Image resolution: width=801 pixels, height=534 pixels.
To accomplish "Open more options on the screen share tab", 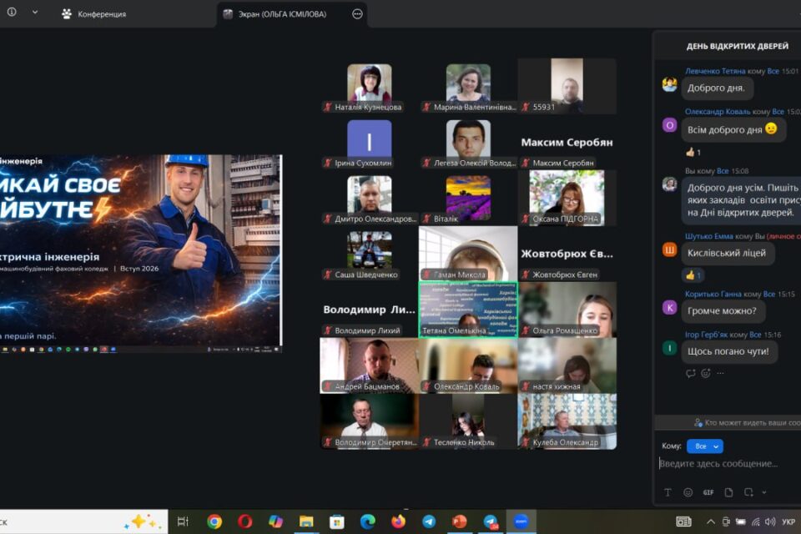I will tap(357, 14).
